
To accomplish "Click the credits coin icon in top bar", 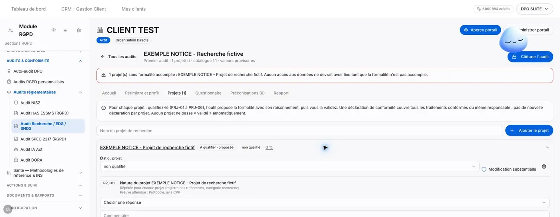I will (x=479, y=9).
